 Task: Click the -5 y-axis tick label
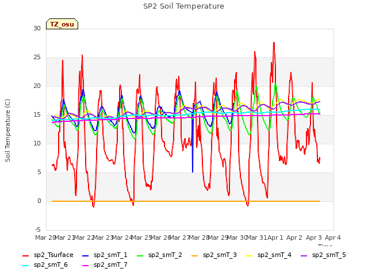tap(39, 229)
